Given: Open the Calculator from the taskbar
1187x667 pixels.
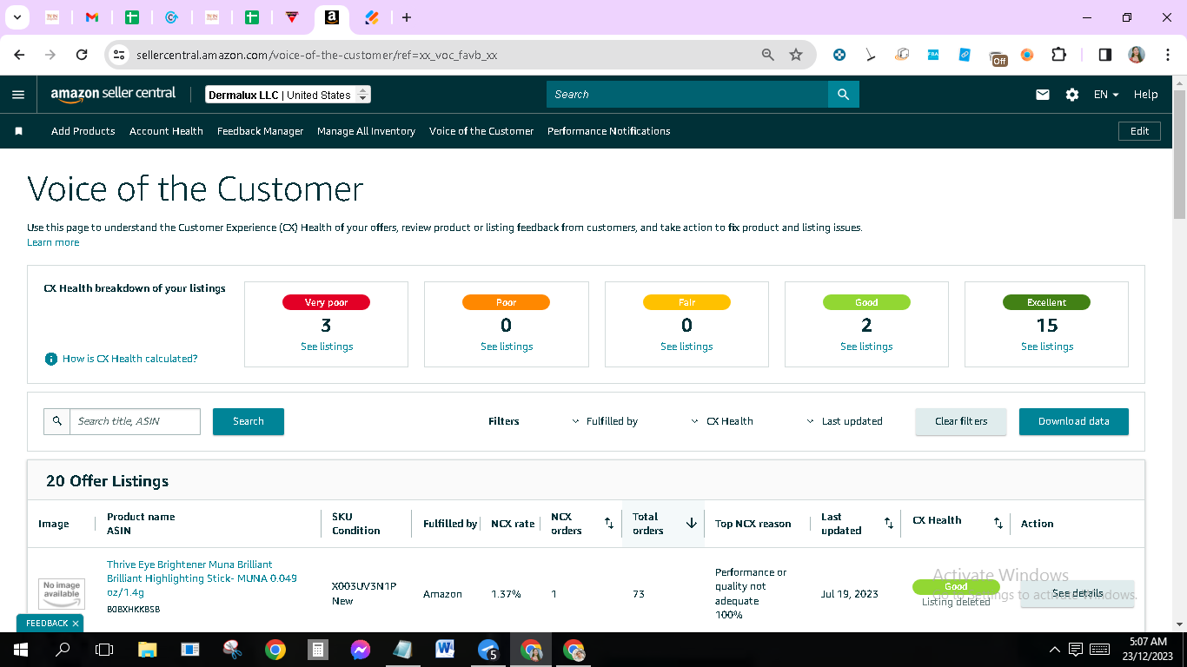Looking at the screenshot, I should pyautogui.click(x=318, y=650).
